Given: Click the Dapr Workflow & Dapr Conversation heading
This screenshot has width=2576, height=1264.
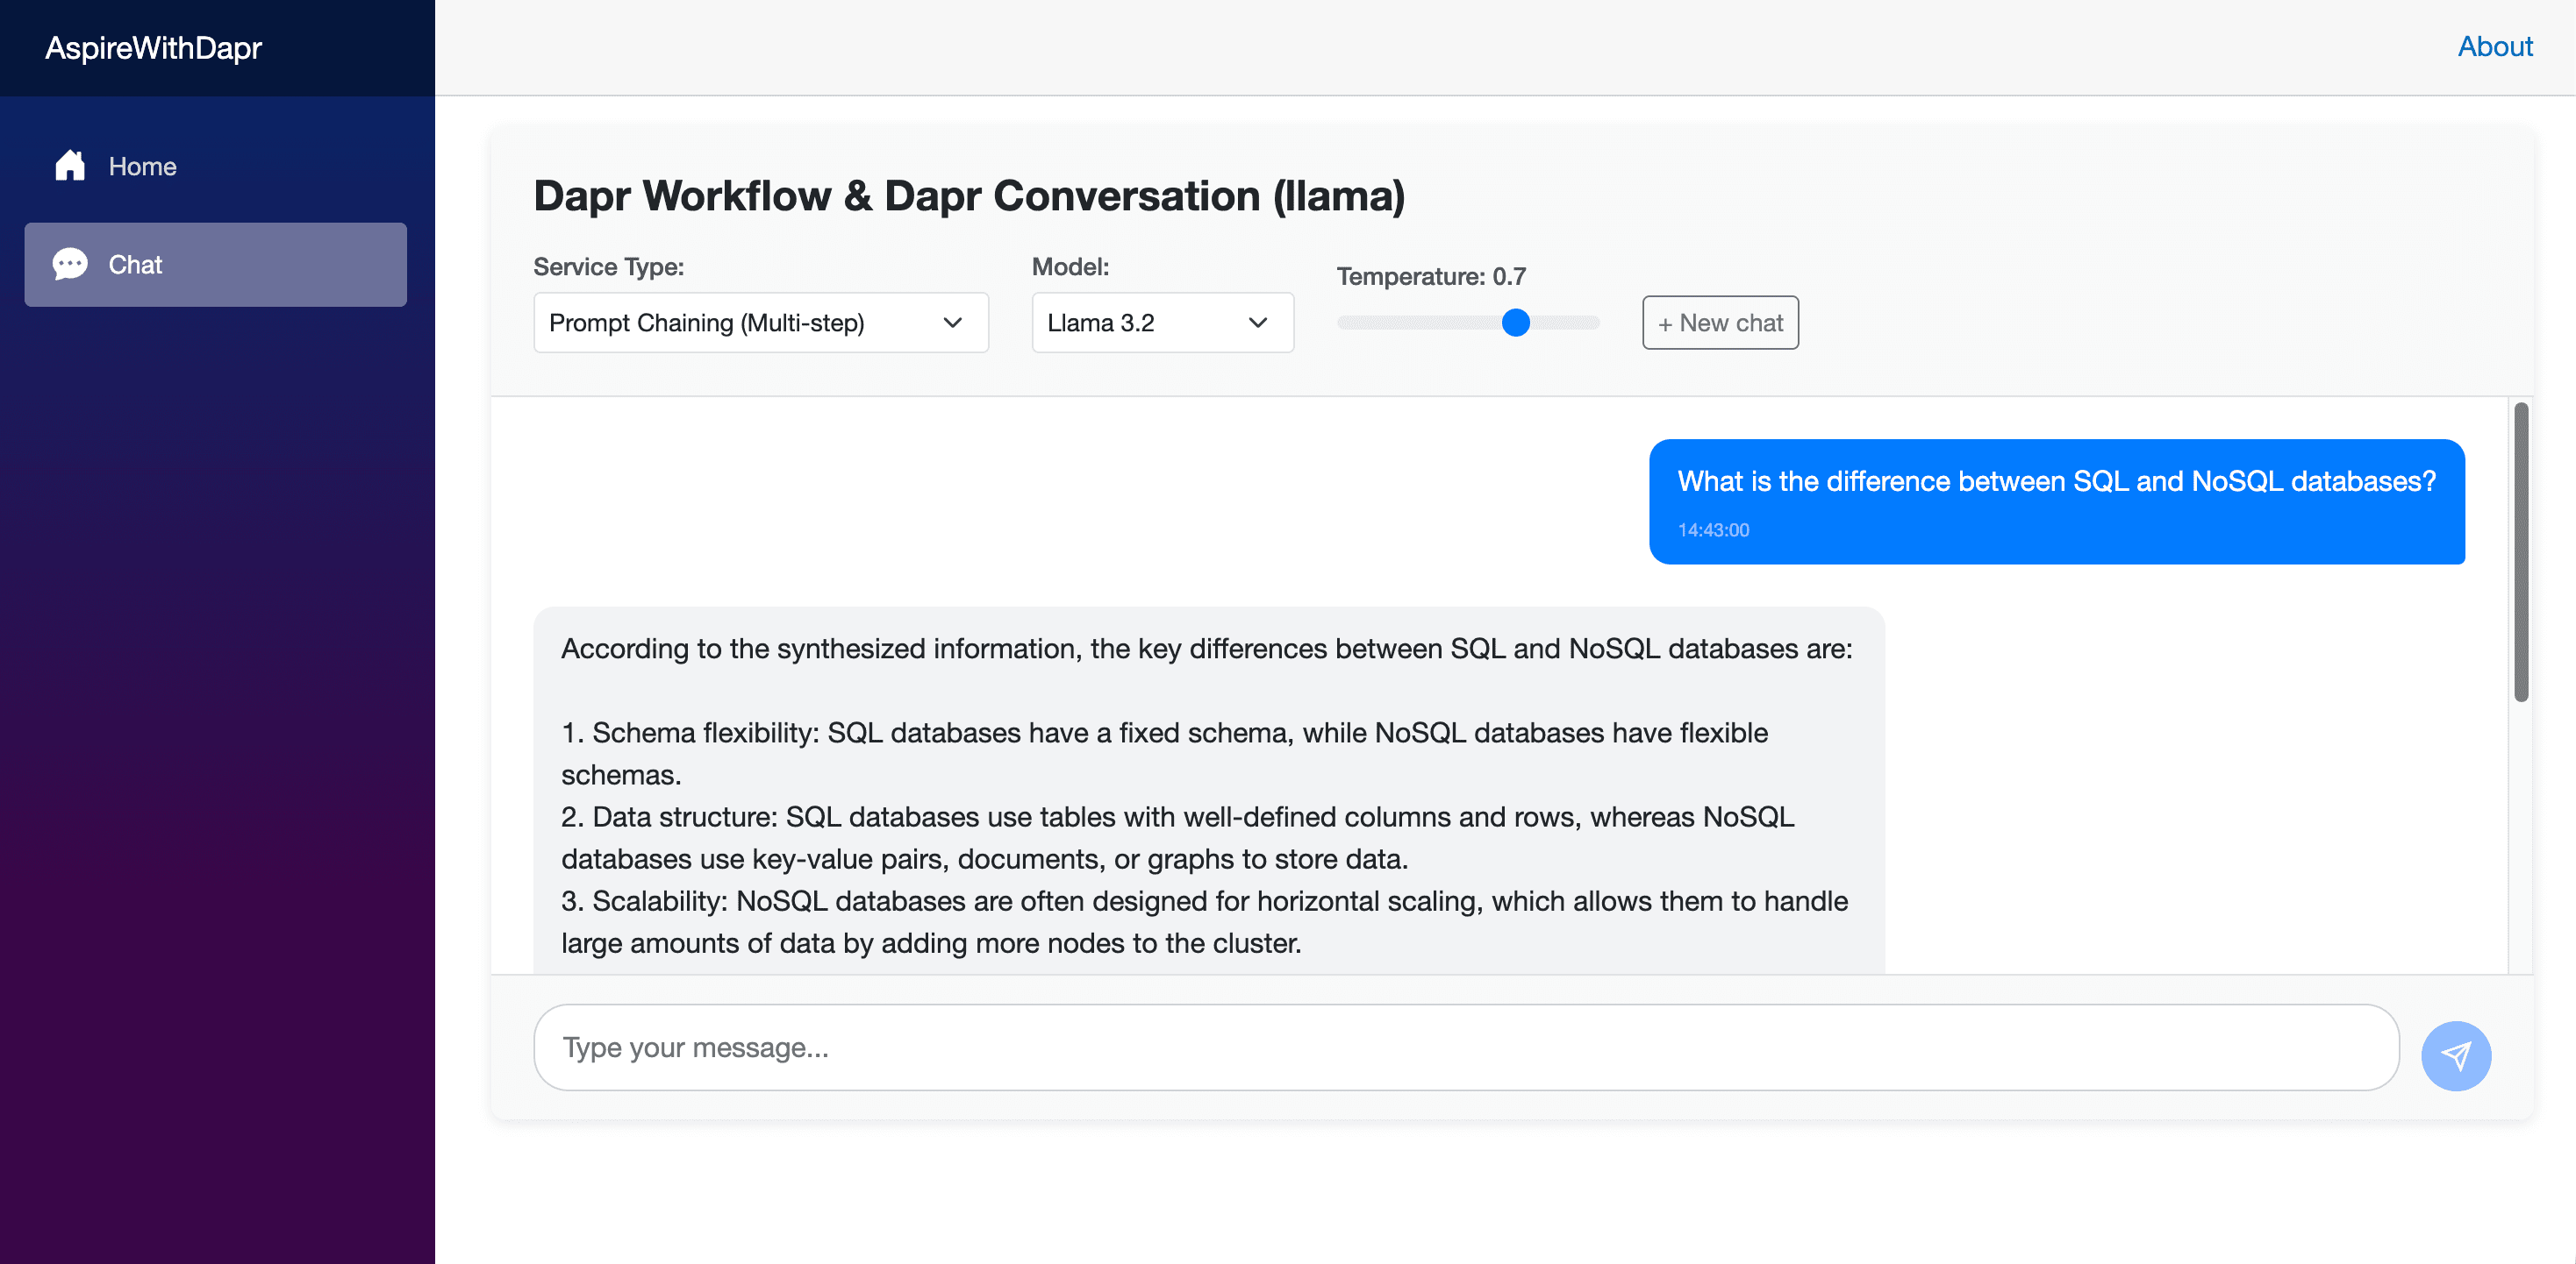Looking at the screenshot, I should pyautogui.click(x=969, y=195).
